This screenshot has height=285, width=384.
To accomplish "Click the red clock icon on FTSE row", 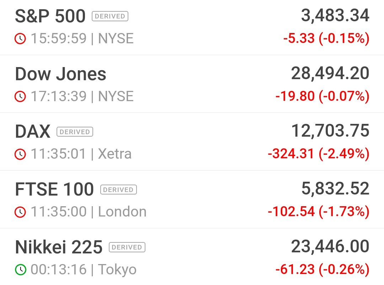I will click(20, 212).
